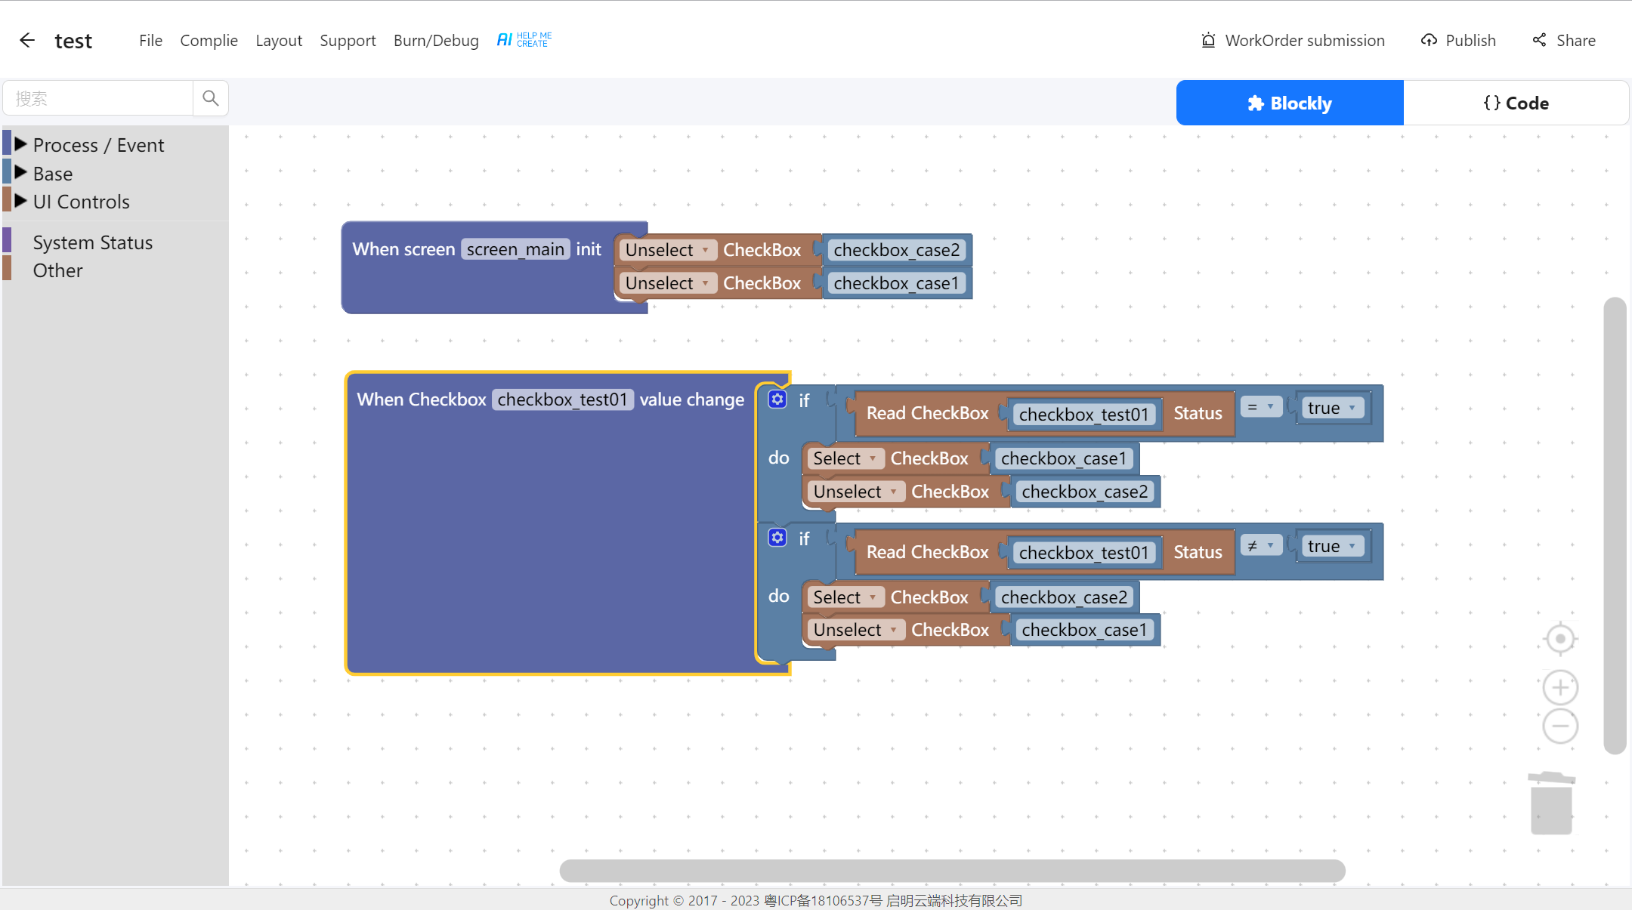Expand the UI Controls category
The width and height of the screenshot is (1632, 910).
[21, 201]
